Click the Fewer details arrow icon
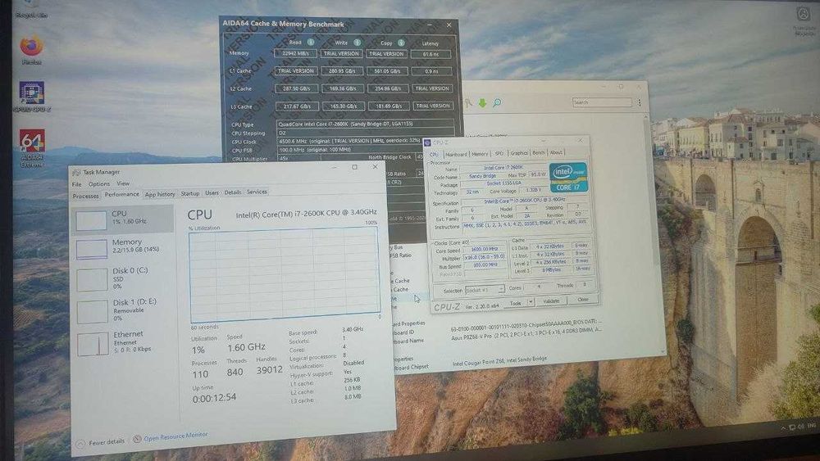The image size is (820, 461). (x=80, y=444)
